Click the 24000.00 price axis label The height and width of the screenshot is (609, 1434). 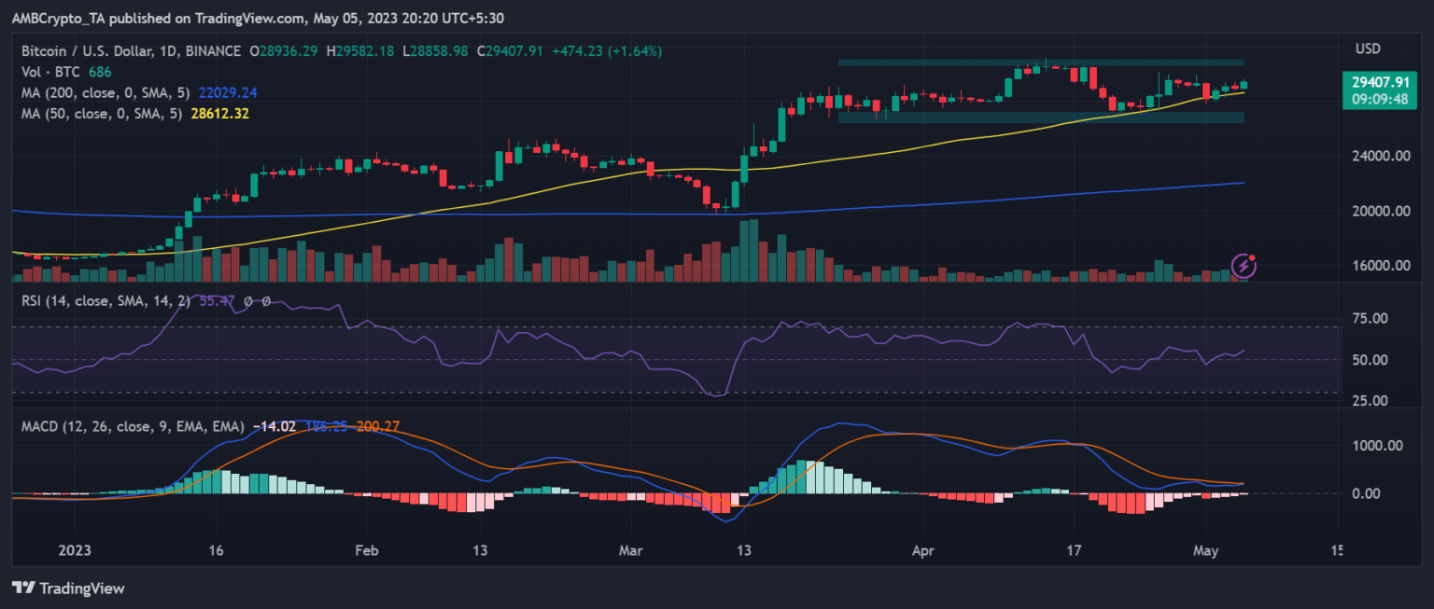1378,156
